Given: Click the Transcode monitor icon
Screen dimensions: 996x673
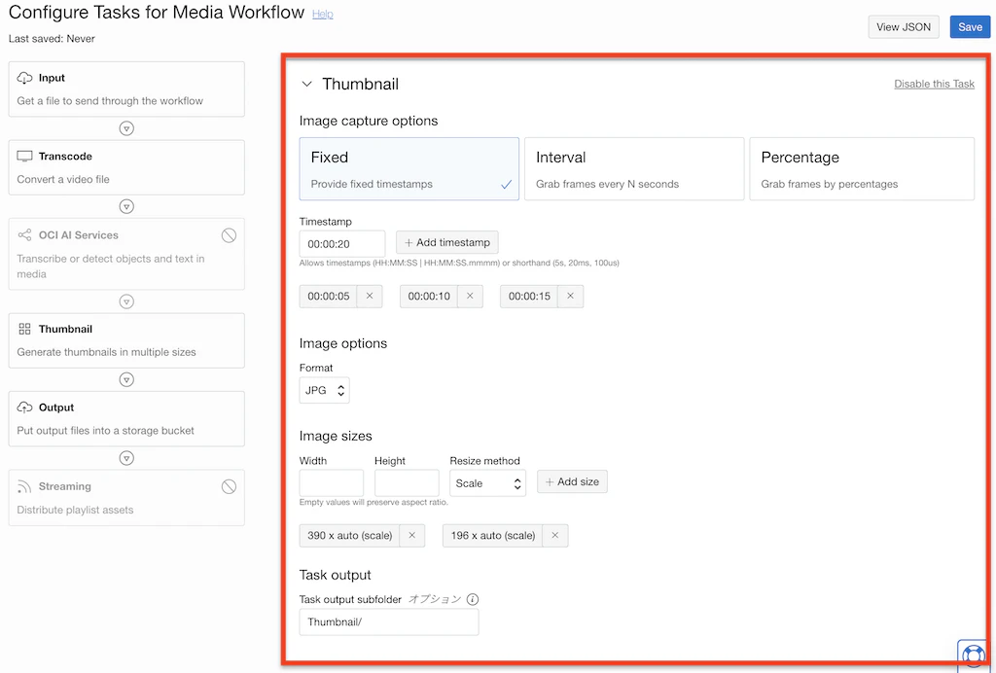Looking at the screenshot, I should click(24, 157).
